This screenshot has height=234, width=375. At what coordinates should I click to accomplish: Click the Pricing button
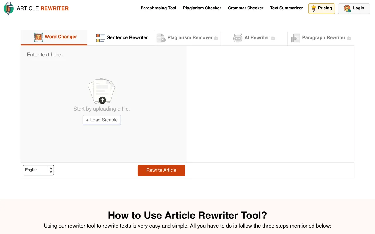tap(322, 8)
